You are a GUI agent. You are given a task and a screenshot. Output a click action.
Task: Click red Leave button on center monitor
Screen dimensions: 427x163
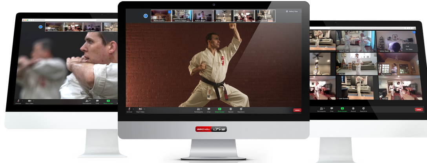point(297,110)
